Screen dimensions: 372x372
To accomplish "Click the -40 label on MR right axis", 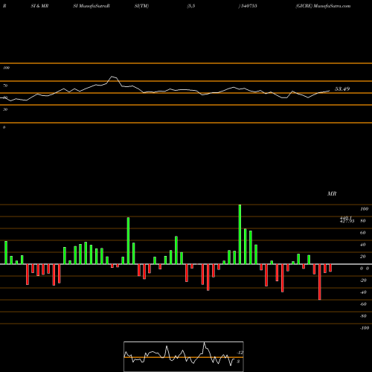I will pyautogui.click(x=363, y=292).
